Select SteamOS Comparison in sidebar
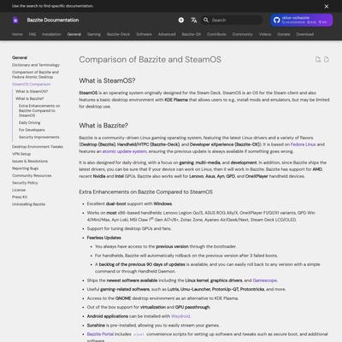The image size is (342, 342). [x=31, y=84]
